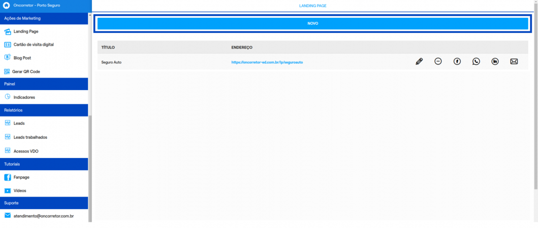Click the ENDEREÇO column header
The width and height of the screenshot is (538, 228).
pos(242,47)
